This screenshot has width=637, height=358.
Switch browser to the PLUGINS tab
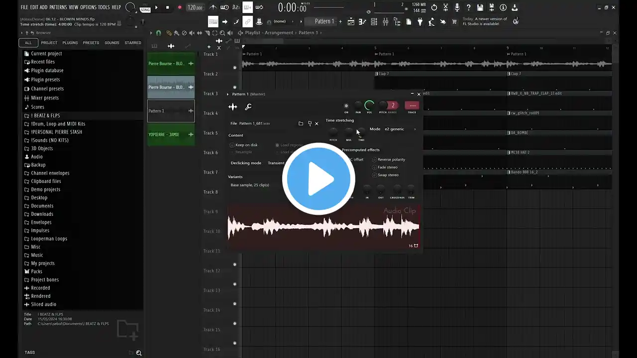point(70,43)
